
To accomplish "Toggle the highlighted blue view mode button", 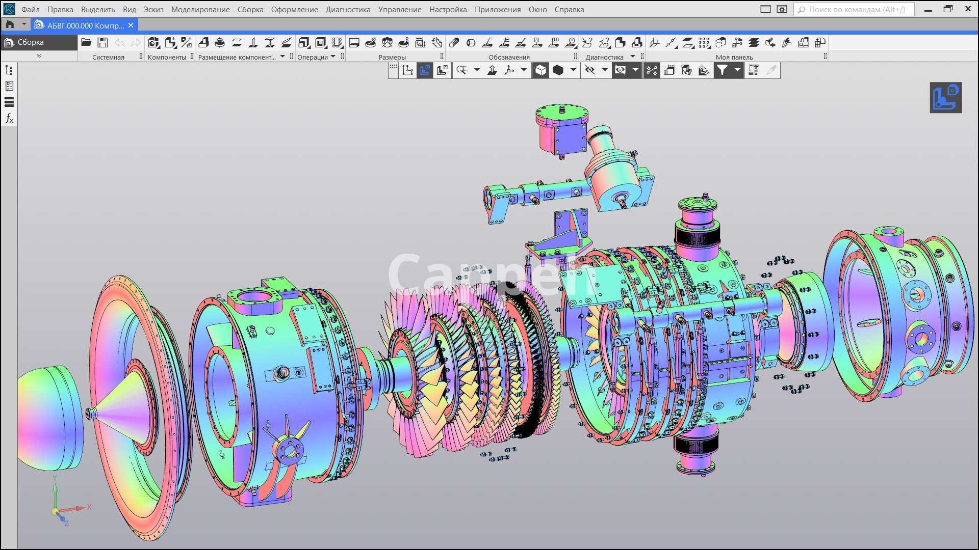I will point(425,70).
